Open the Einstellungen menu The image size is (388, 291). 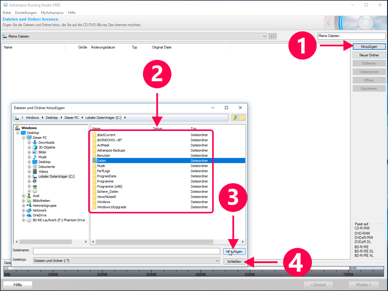coord(26,13)
